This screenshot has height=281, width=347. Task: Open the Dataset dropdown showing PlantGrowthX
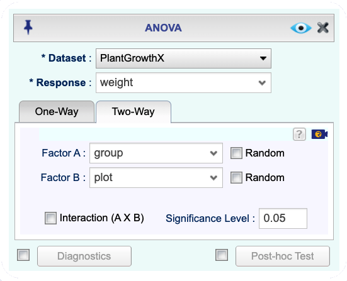(x=183, y=58)
